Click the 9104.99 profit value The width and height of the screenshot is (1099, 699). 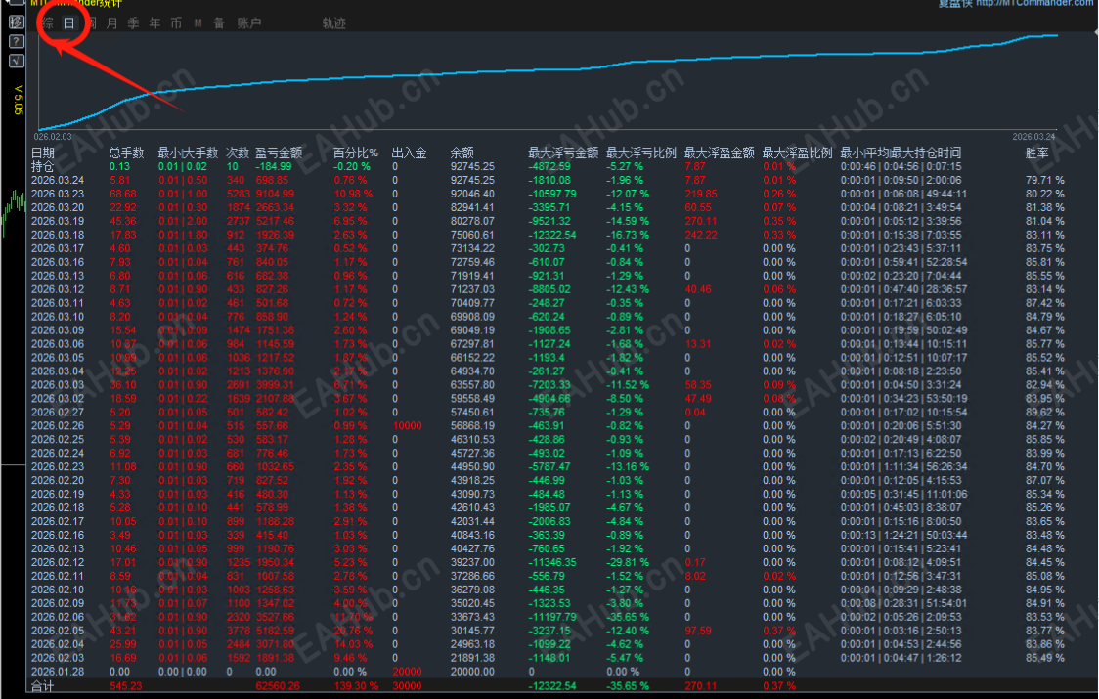pyautogui.click(x=275, y=194)
